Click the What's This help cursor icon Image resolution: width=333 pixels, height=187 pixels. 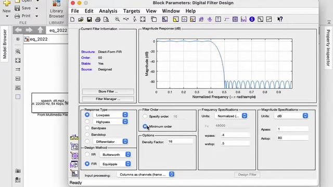280,19
